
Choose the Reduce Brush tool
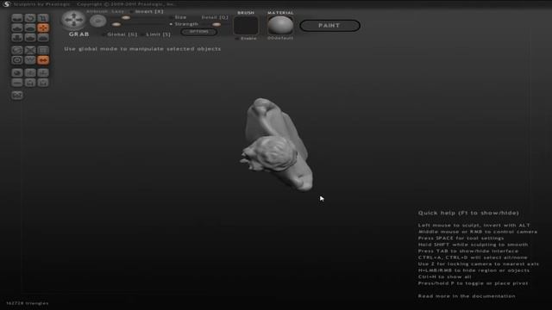[x=17, y=50]
